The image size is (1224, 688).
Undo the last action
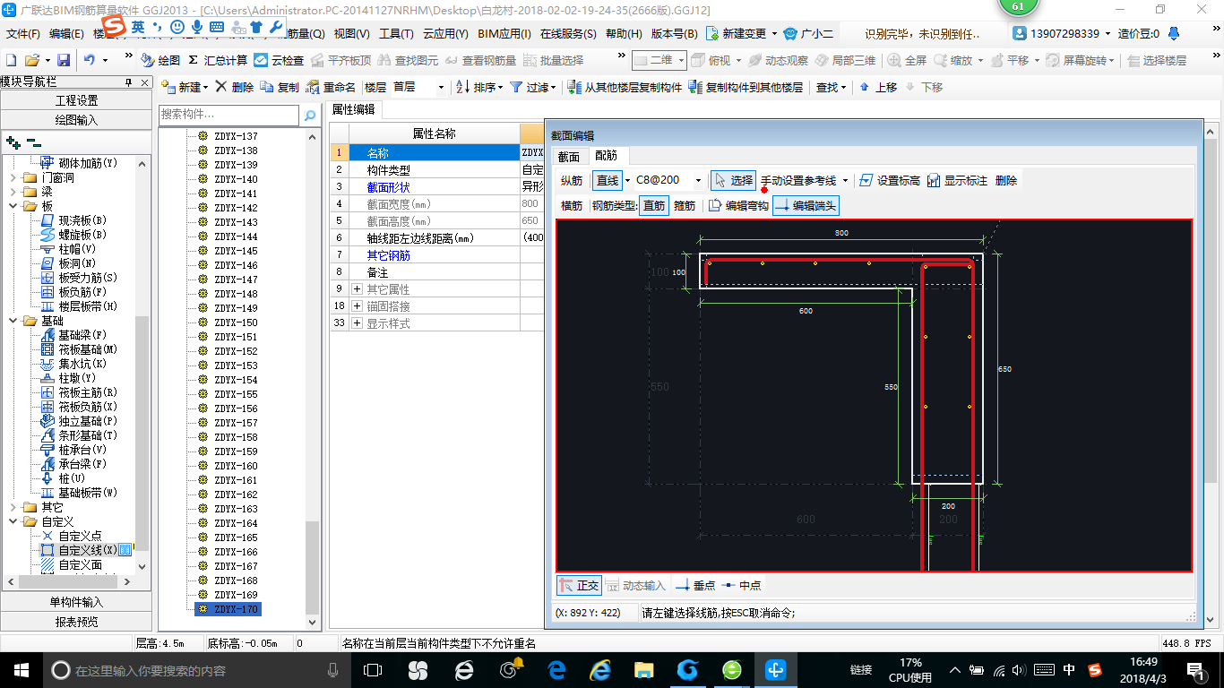tap(90, 60)
